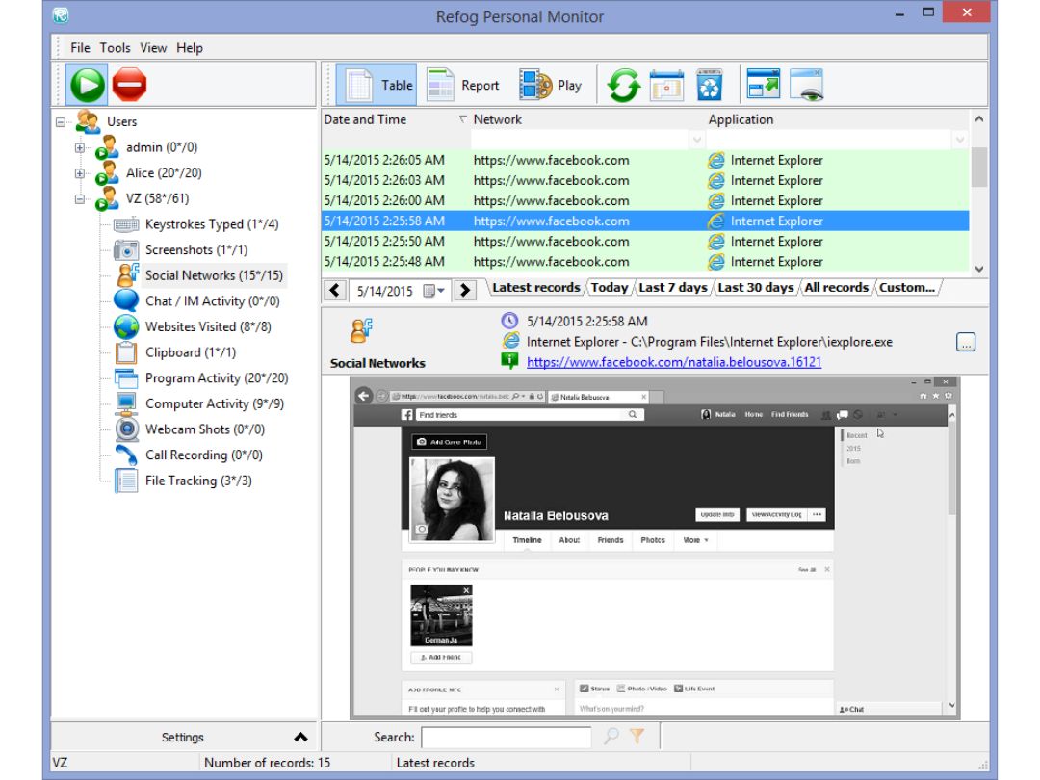Click the hide-monitor eye icon in the toolbar
The height and width of the screenshot is (780, 1040).
pos(807,85)
